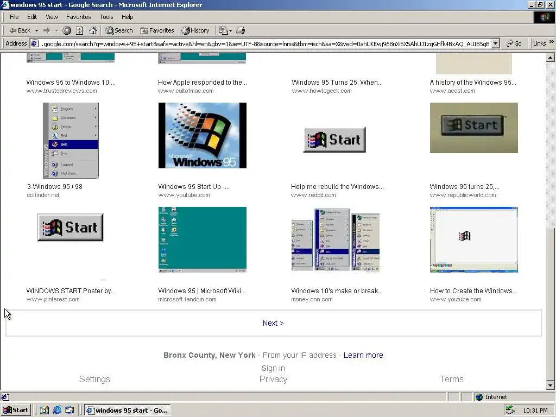
Task: Open the teal Windows 95 desktop thumbnail
Action: click(202, 239)
